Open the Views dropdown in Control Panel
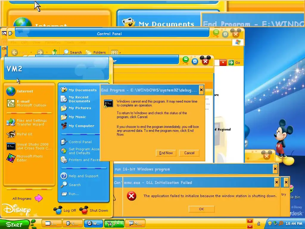The height and width of the screenshot is (229, 305). pyautogui.click(x=116, y=52)
